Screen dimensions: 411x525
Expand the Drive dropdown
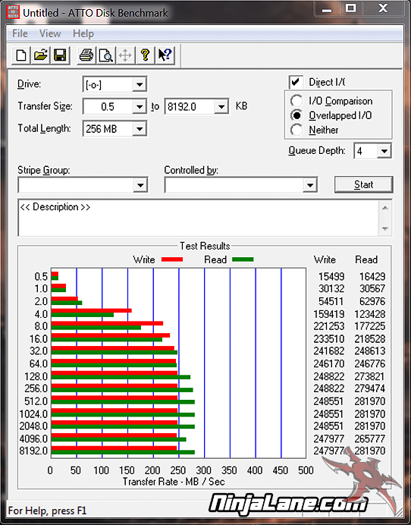click(140, 84)
